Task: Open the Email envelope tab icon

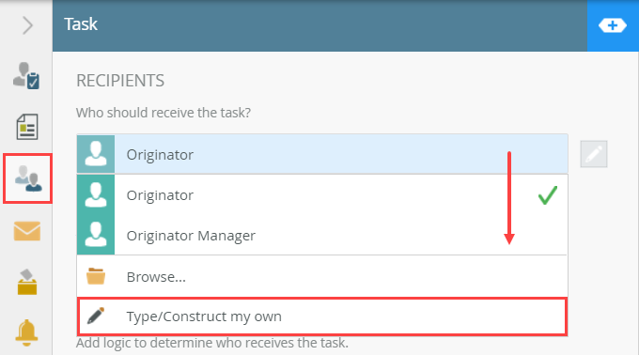Action: tap(27, 231)
